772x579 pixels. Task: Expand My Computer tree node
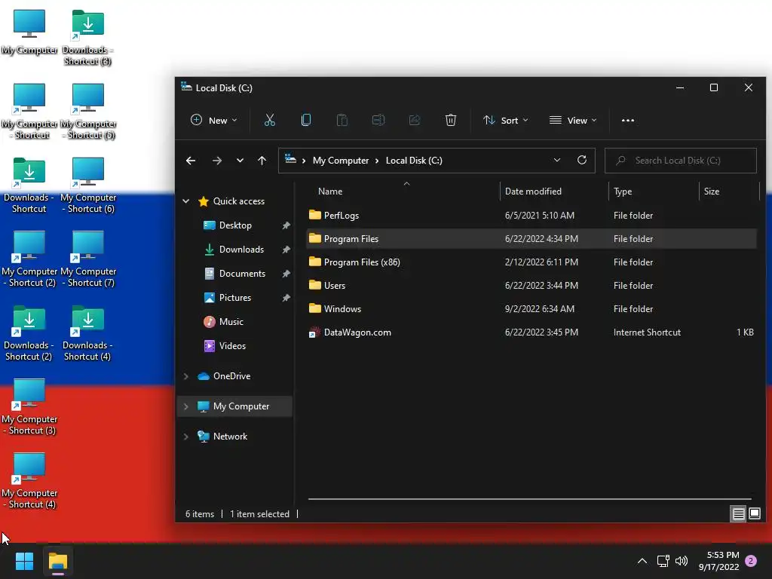(186, 406)
